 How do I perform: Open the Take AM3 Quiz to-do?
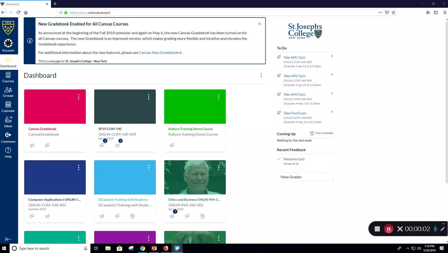(x=294, y=94)
